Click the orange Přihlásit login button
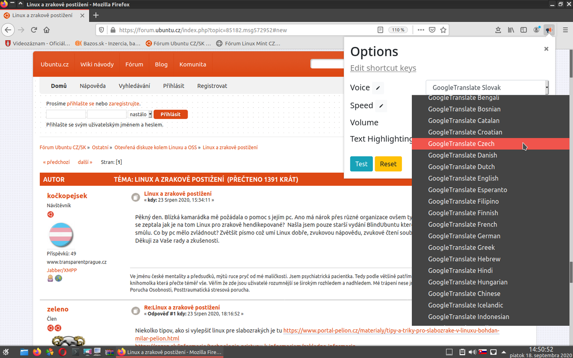The width and height of the screenshot is (573, 358). coord(171,115)
